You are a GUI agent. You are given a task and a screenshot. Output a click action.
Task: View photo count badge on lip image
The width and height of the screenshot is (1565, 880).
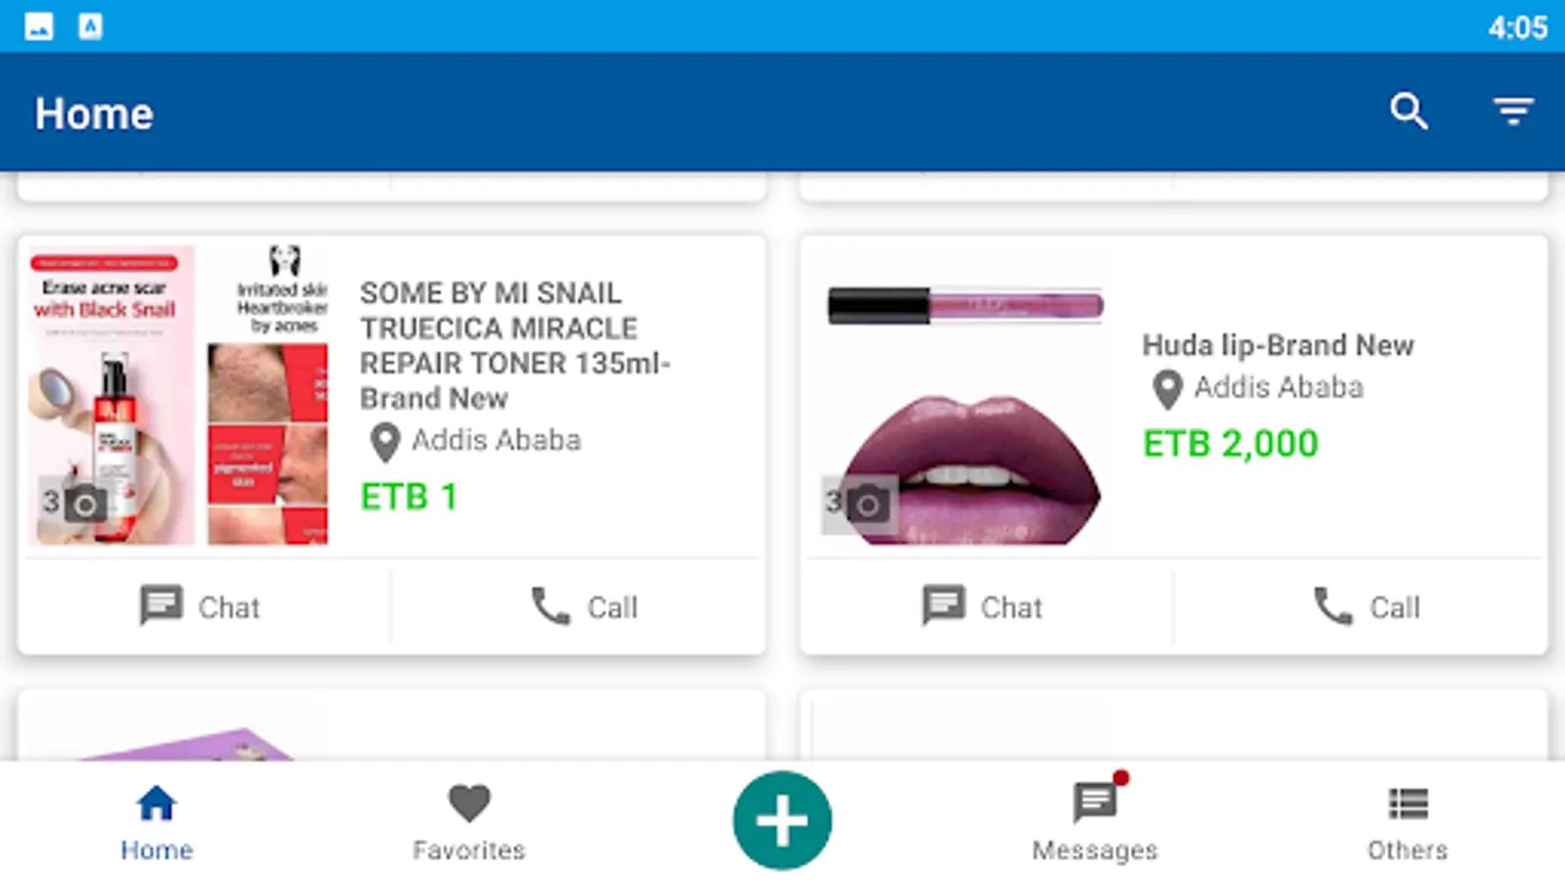click(x=858, y=505)
